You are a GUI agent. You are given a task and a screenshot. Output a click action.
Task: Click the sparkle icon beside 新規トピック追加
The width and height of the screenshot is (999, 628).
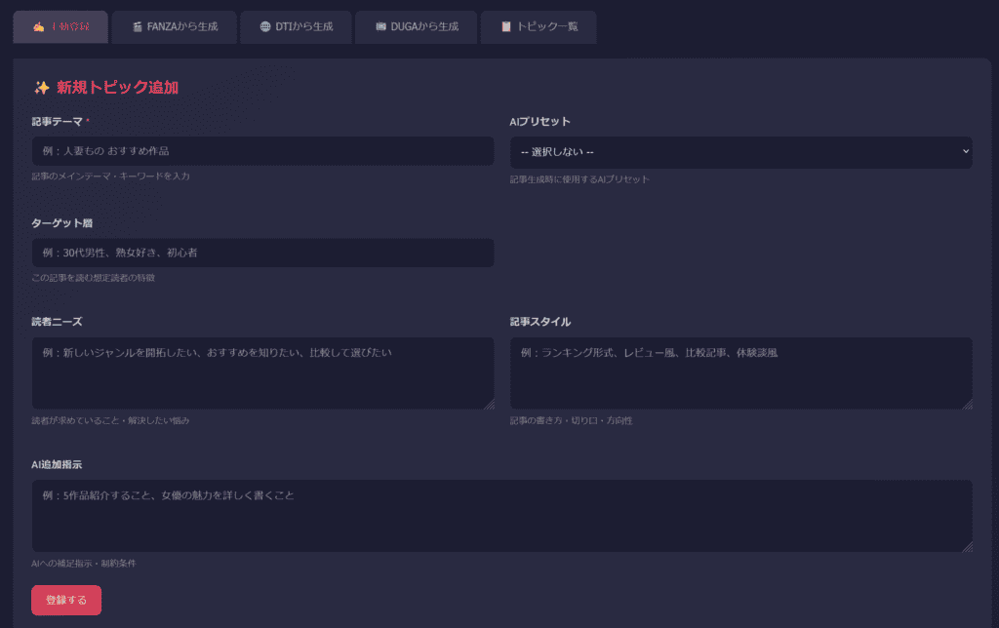pos(41,88)
